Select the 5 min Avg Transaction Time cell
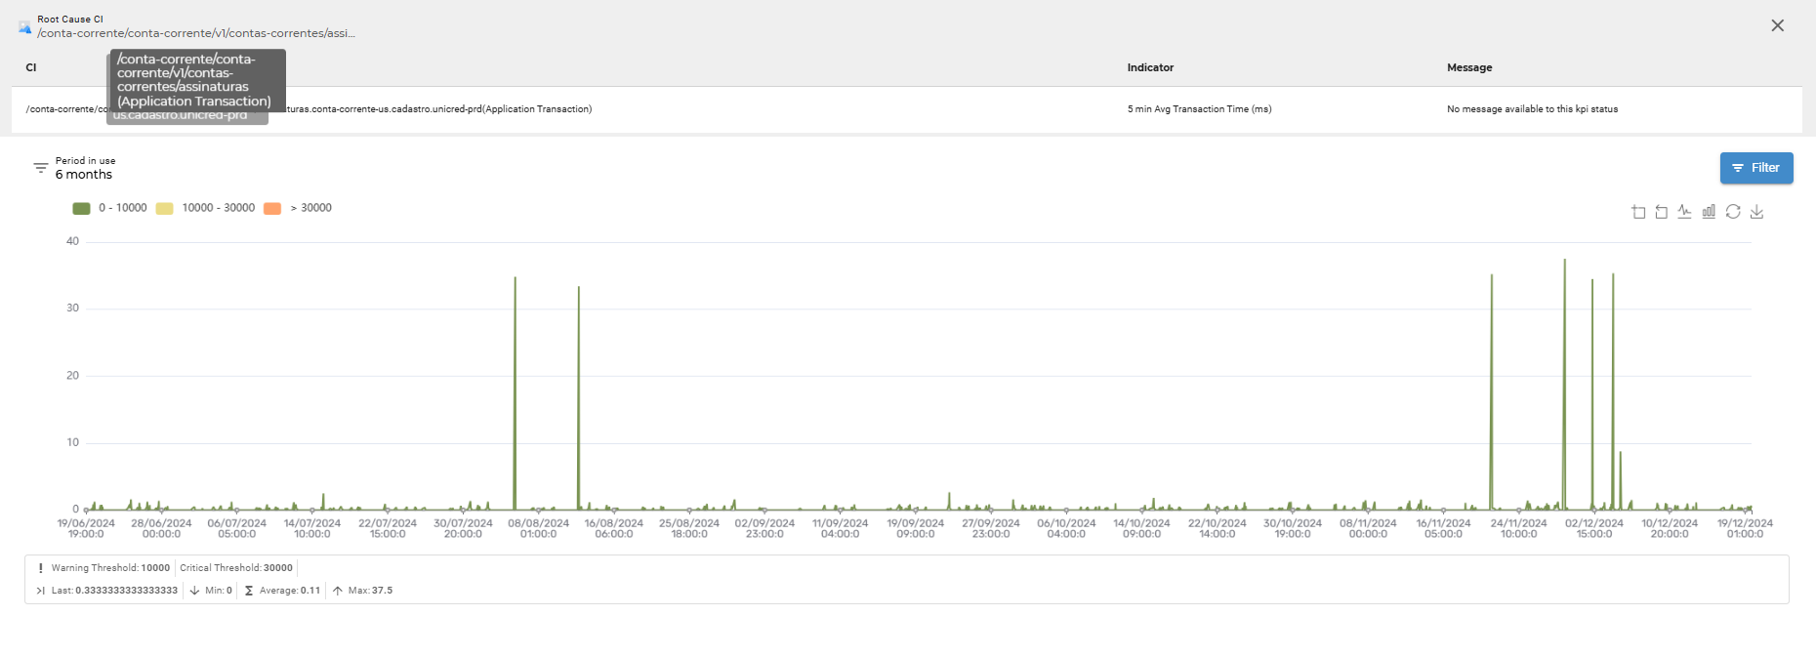Screen dimensions: 1816x657 click(x=1199, y=109)
